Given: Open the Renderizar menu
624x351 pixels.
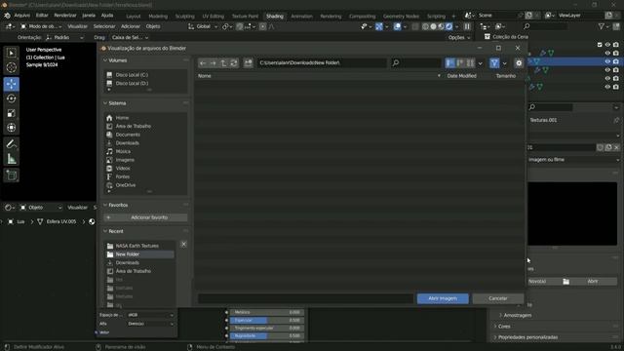Looking at the screenshot, I should click(65, 16).
